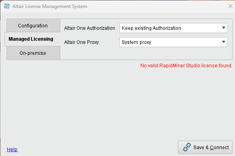The image size is (235, 156).
Task: Click the chain-link icon on Save & Connect
Action: click(x=187, y=147)
